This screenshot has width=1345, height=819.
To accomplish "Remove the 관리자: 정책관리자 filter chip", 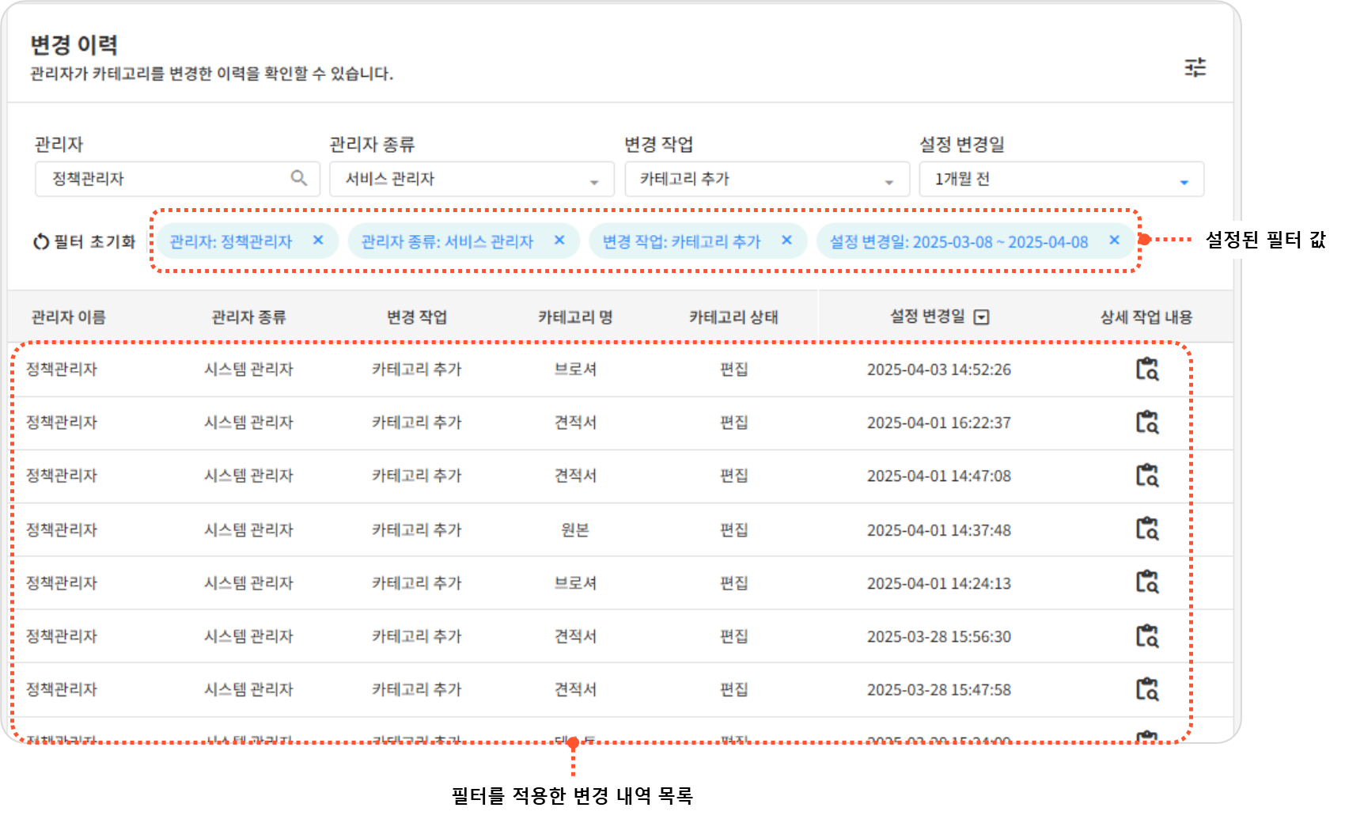I will [318, 241].
